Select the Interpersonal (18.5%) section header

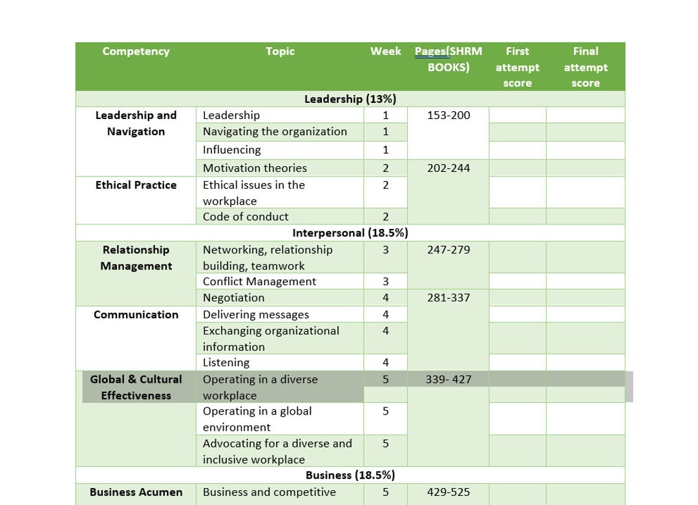(350, 232)
